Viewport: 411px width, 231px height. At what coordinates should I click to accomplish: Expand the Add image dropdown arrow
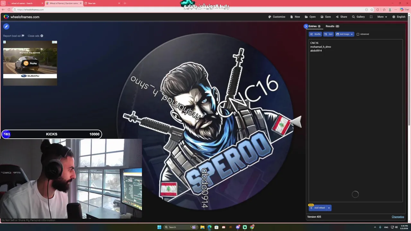(352, 34)
